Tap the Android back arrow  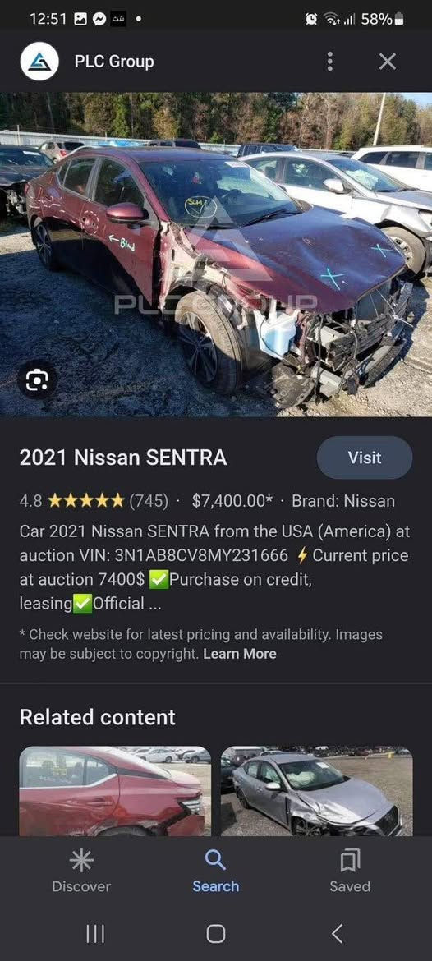click(x=337, y=933)
